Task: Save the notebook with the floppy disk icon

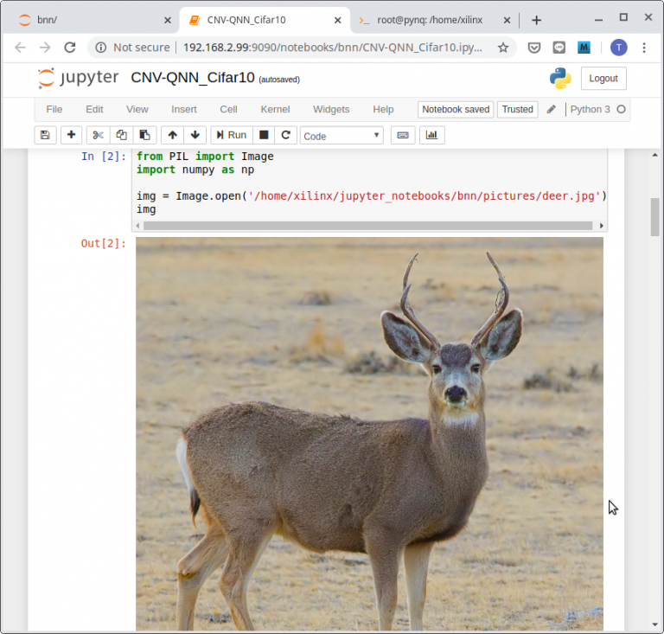Action: coord(45,135)
